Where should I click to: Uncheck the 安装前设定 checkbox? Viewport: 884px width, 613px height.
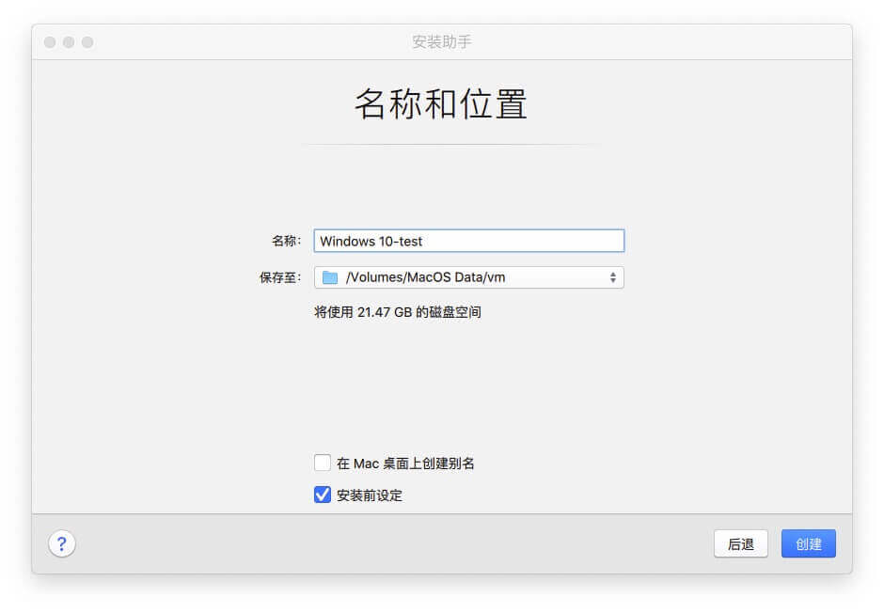point(323,495)
